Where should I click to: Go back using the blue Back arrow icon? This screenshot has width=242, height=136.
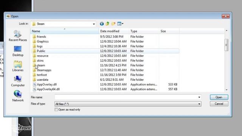[102, 24]
